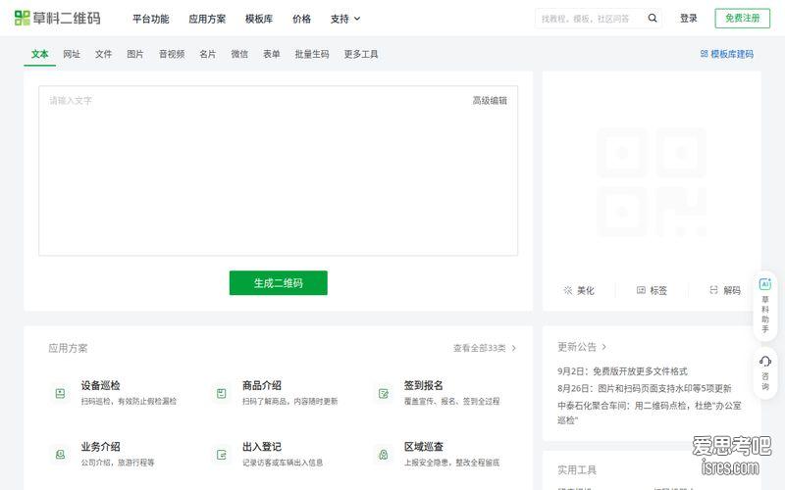785x490 pixels.
Task: Click the 业务介绍 card icon
Action: pos(60,455)
